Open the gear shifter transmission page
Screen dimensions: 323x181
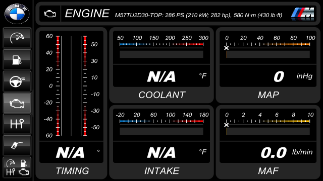click(17, 124)
